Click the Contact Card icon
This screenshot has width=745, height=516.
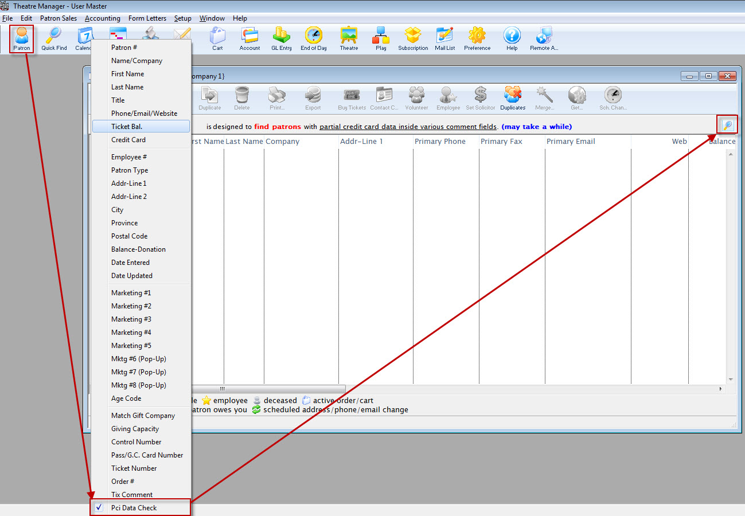tap(384, 99)
